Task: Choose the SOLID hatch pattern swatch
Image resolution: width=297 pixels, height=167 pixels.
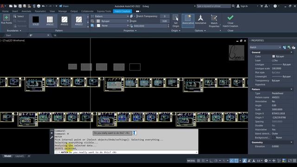Action: tap(36, 21)
